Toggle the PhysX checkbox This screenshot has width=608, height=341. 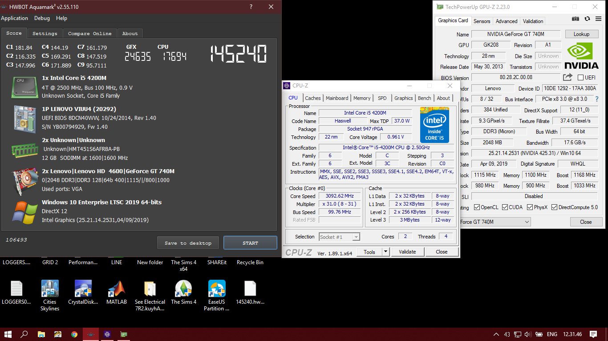[530, 207]
